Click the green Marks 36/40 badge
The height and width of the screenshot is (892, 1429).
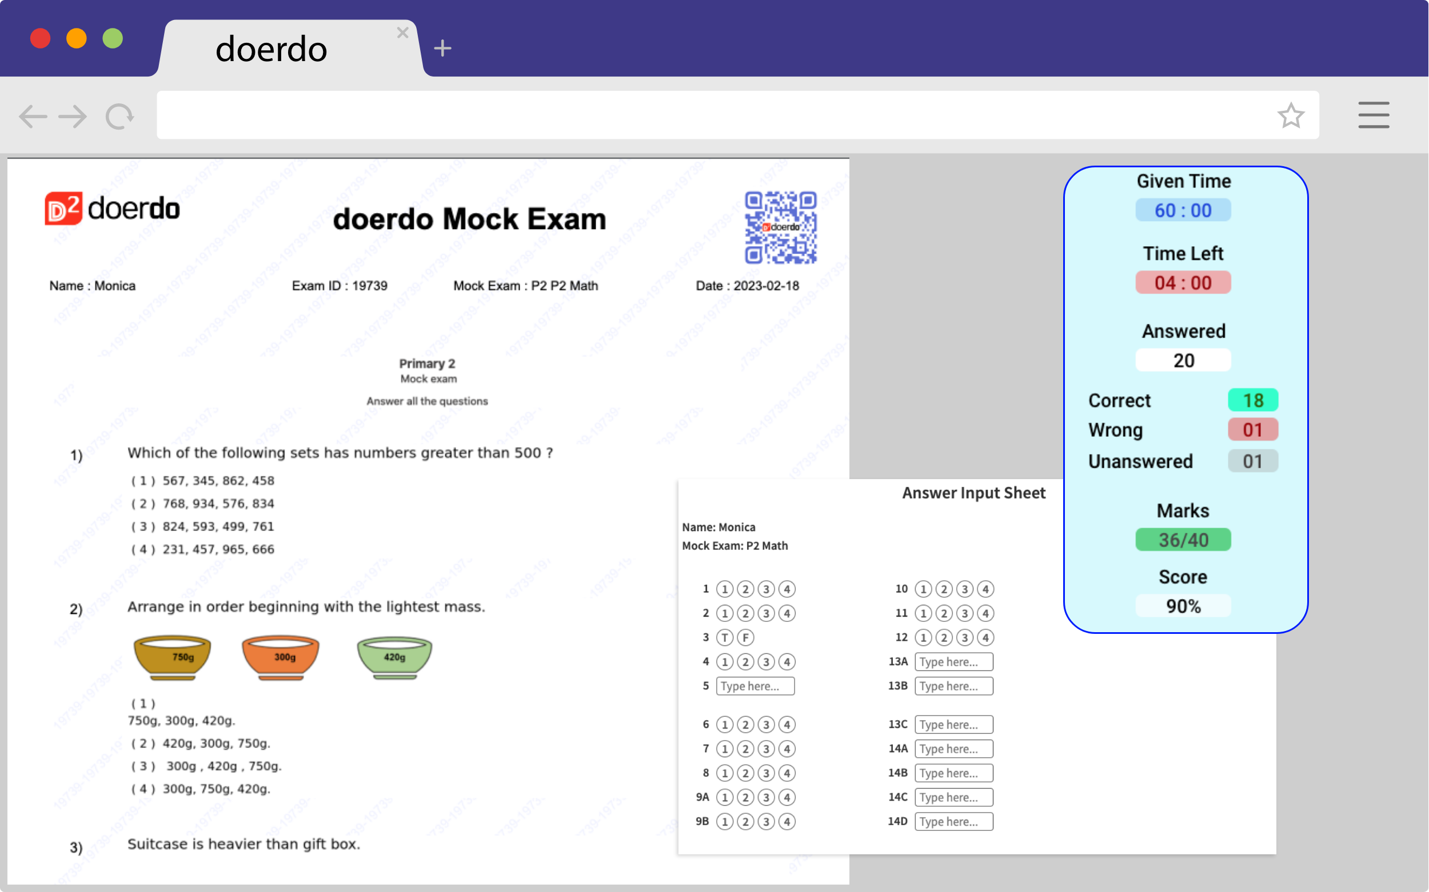pos(1183,540)
